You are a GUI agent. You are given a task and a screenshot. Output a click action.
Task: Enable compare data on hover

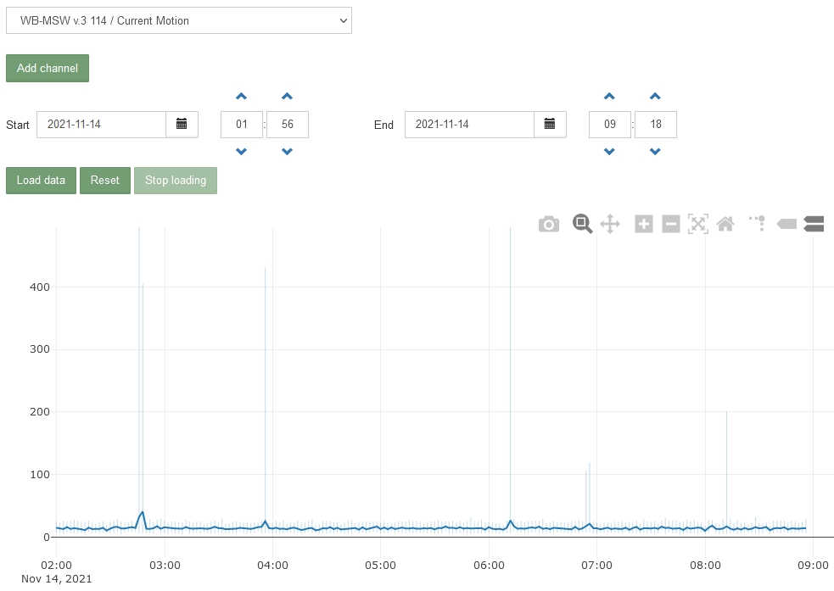pos(814,224)
